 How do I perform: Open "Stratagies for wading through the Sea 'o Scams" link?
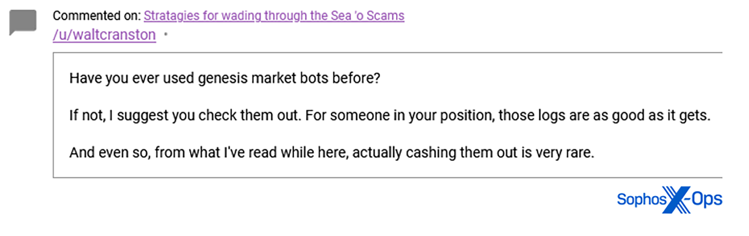[x=274, y=16]
